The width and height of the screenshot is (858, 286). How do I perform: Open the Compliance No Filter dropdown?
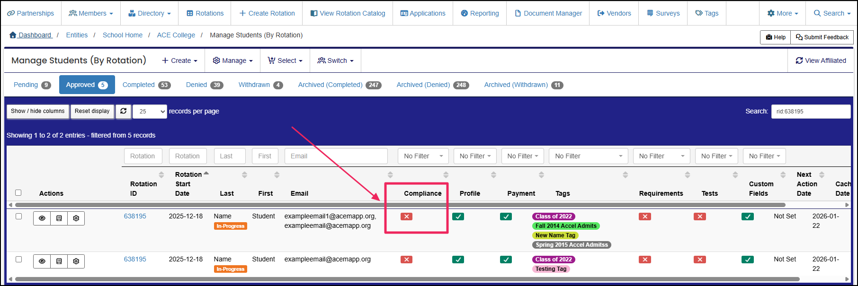(x=423, y=156)
